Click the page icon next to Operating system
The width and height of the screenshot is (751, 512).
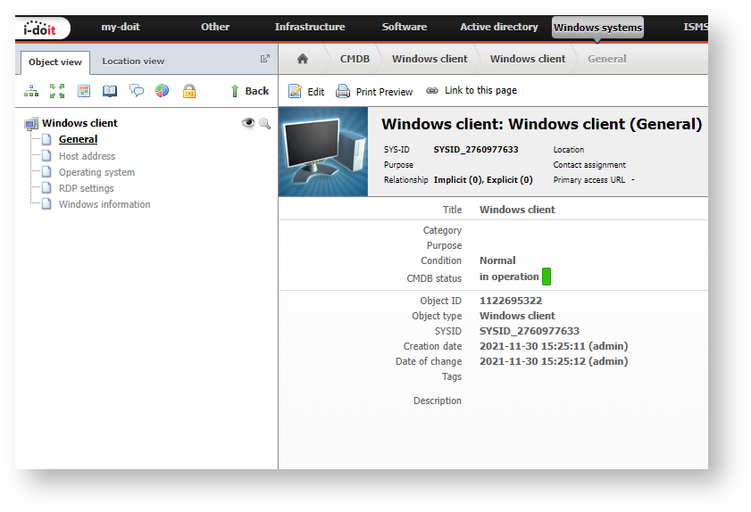click(x=46, y=171)
